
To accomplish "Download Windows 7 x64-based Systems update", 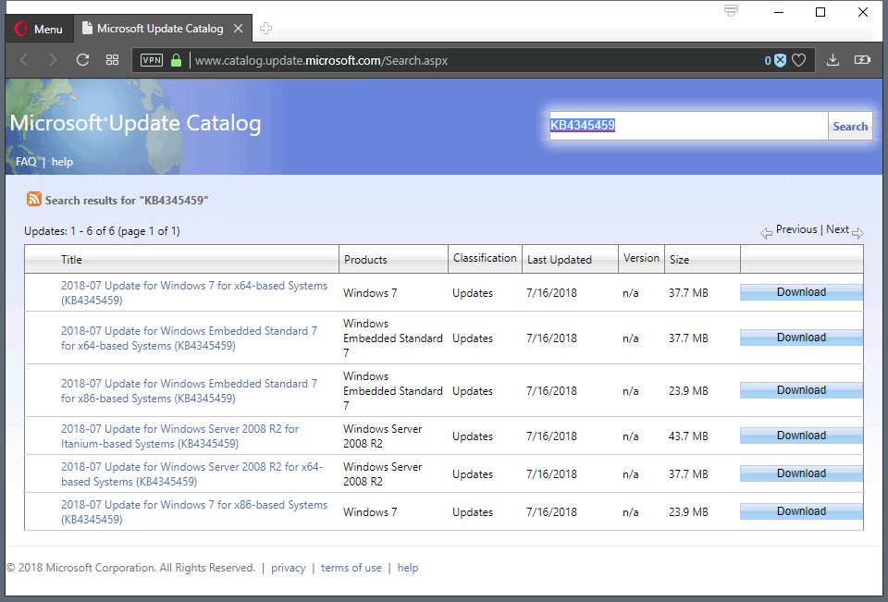I will 801,292.
